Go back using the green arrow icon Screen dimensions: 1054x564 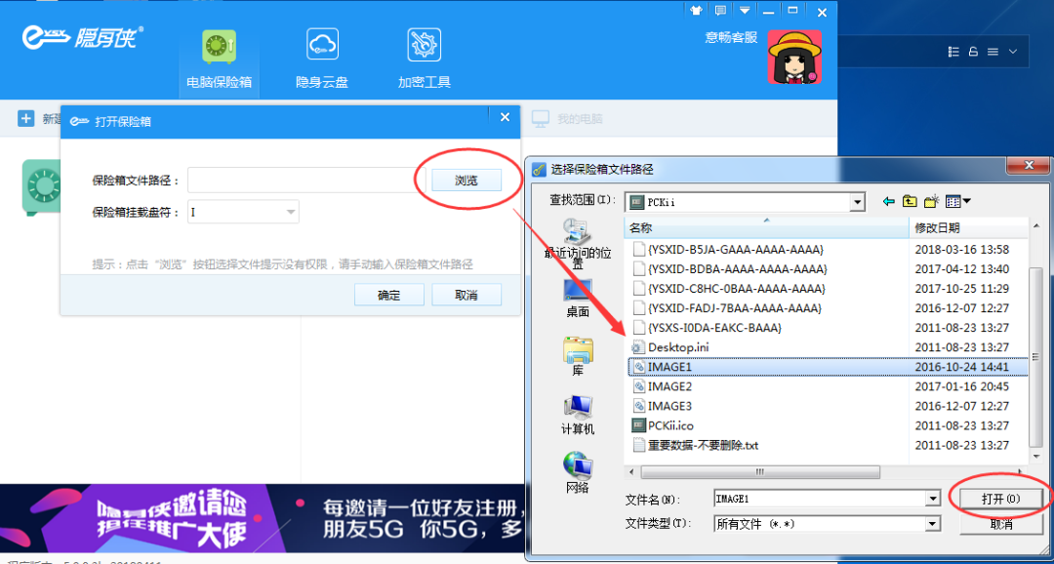click(888, 202)
